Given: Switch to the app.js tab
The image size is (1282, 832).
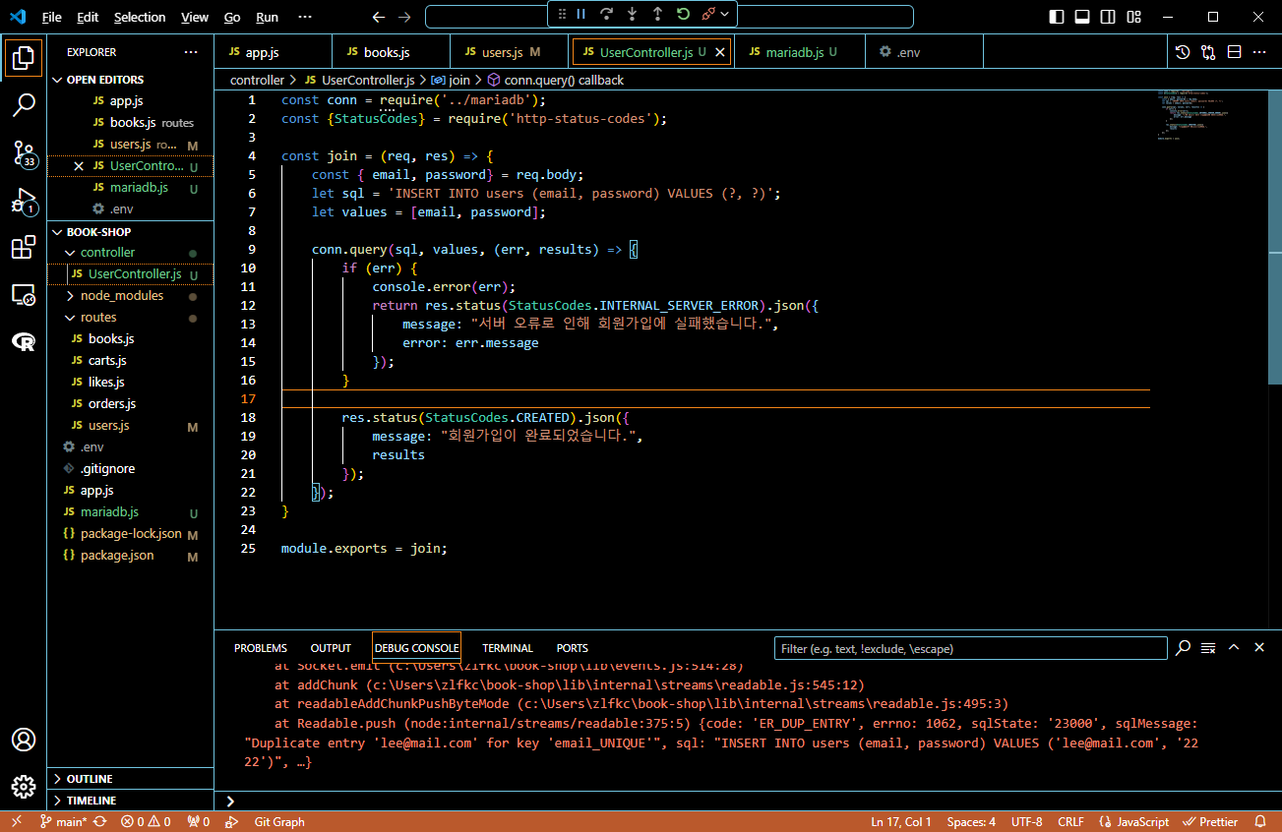Looking at the screenshot, I should point(273,52).
